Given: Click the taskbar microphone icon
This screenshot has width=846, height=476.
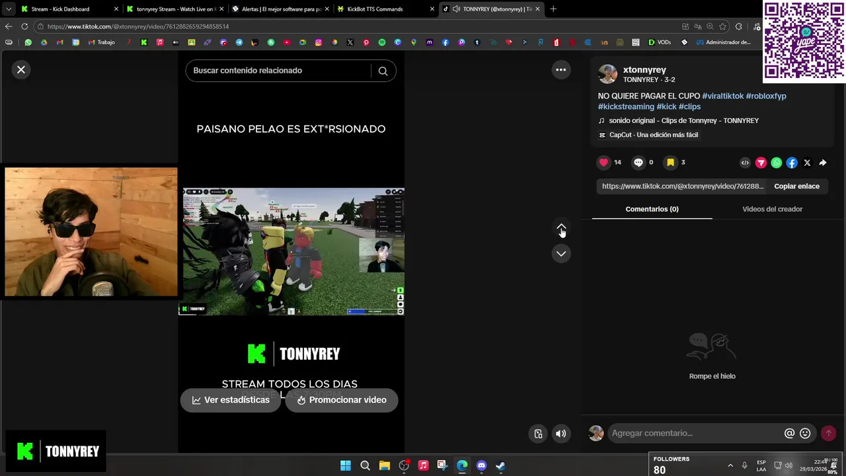Looking at the screenshot, I should coord(744,465).
